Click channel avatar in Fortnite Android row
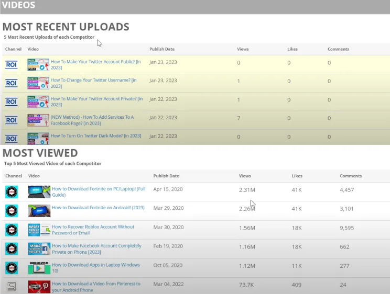390x294 pixels. (x=12, y=211)
